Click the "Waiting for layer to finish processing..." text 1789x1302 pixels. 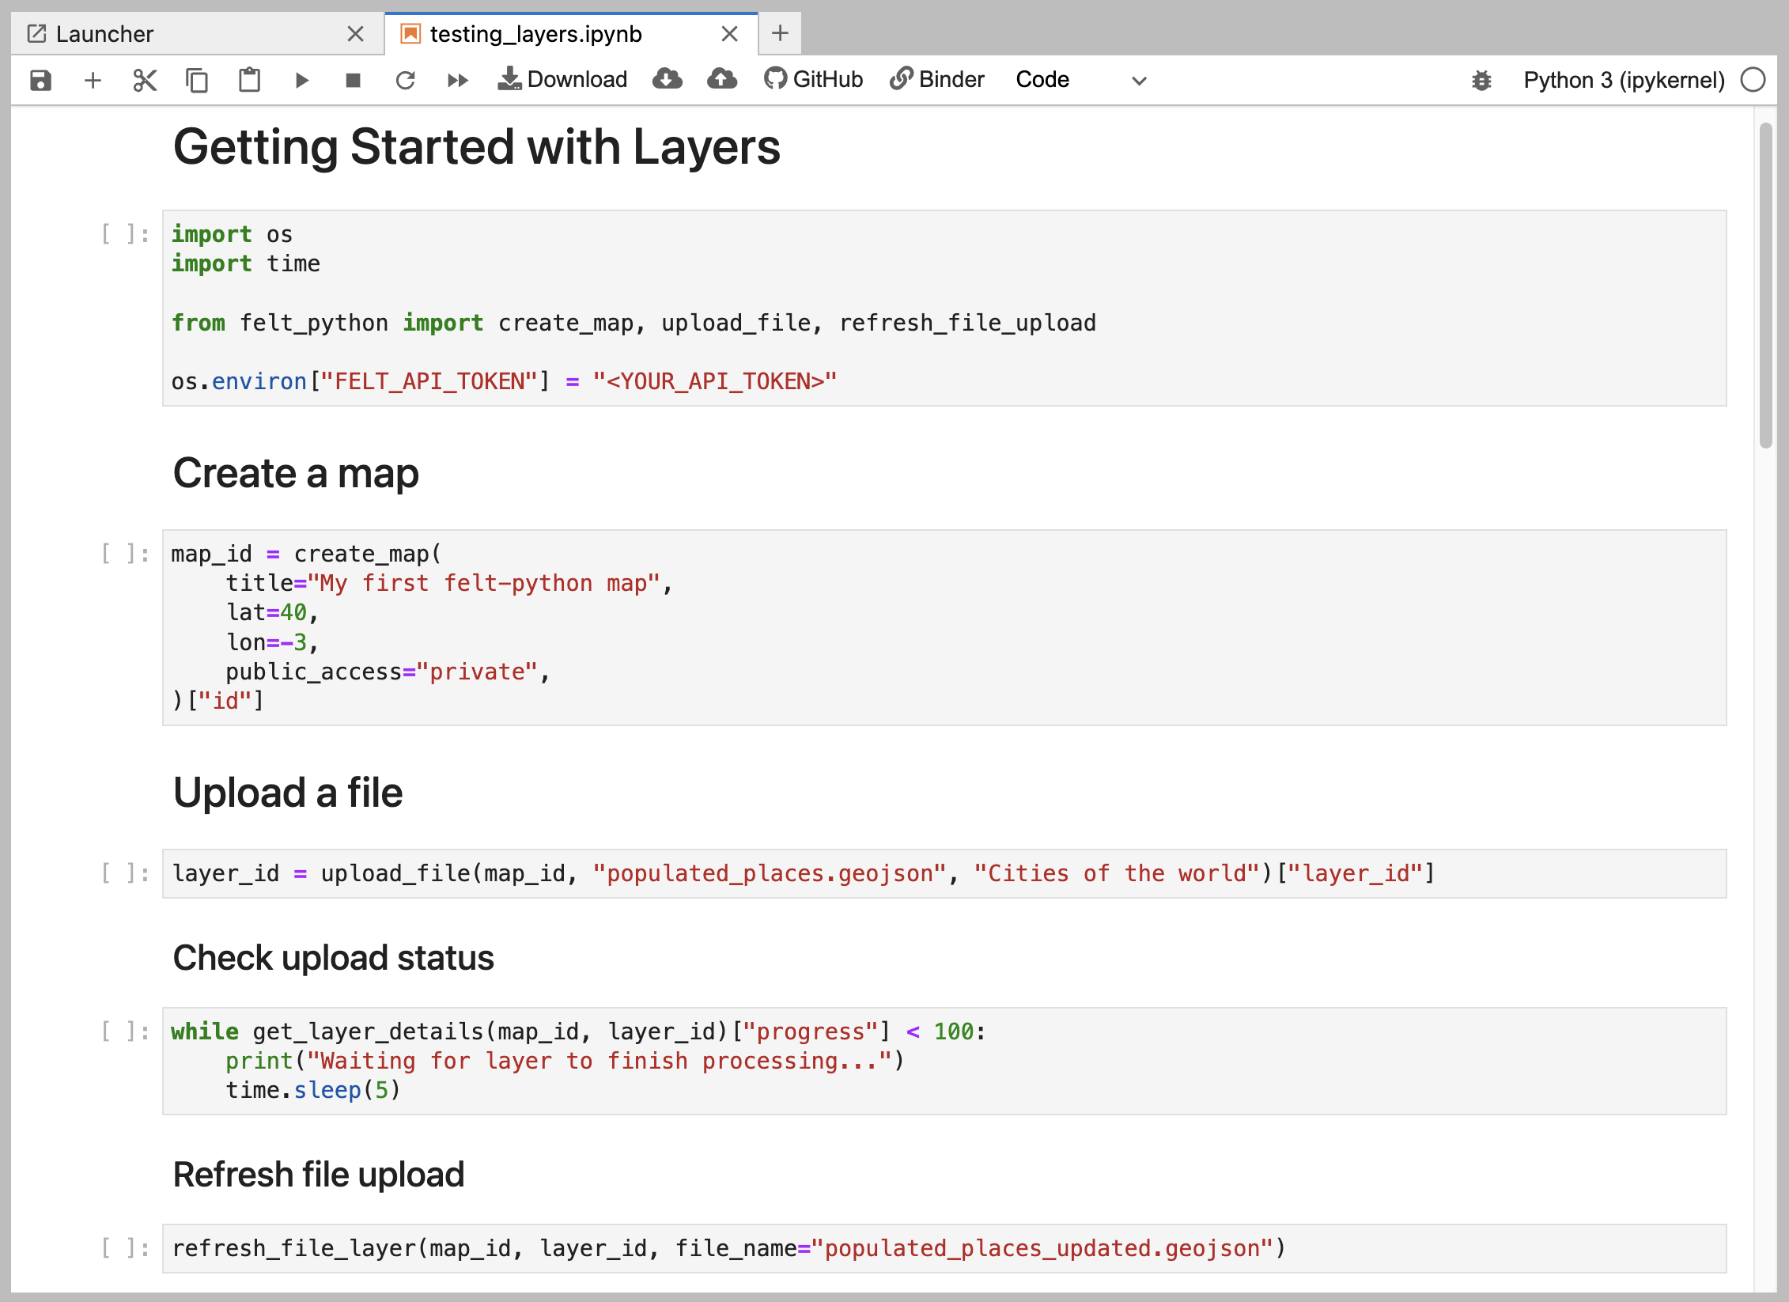[x=599, y=1061]
